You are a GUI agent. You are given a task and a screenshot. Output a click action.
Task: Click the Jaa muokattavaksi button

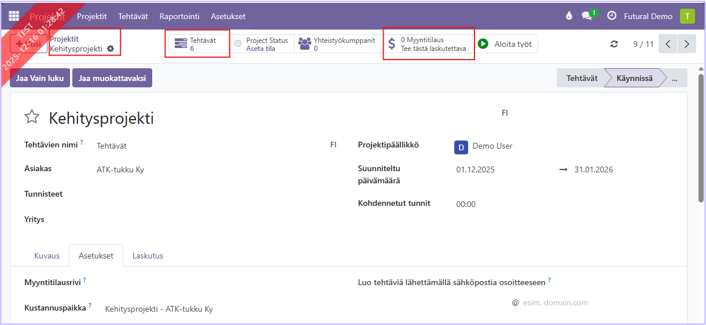tap(112, 78)
